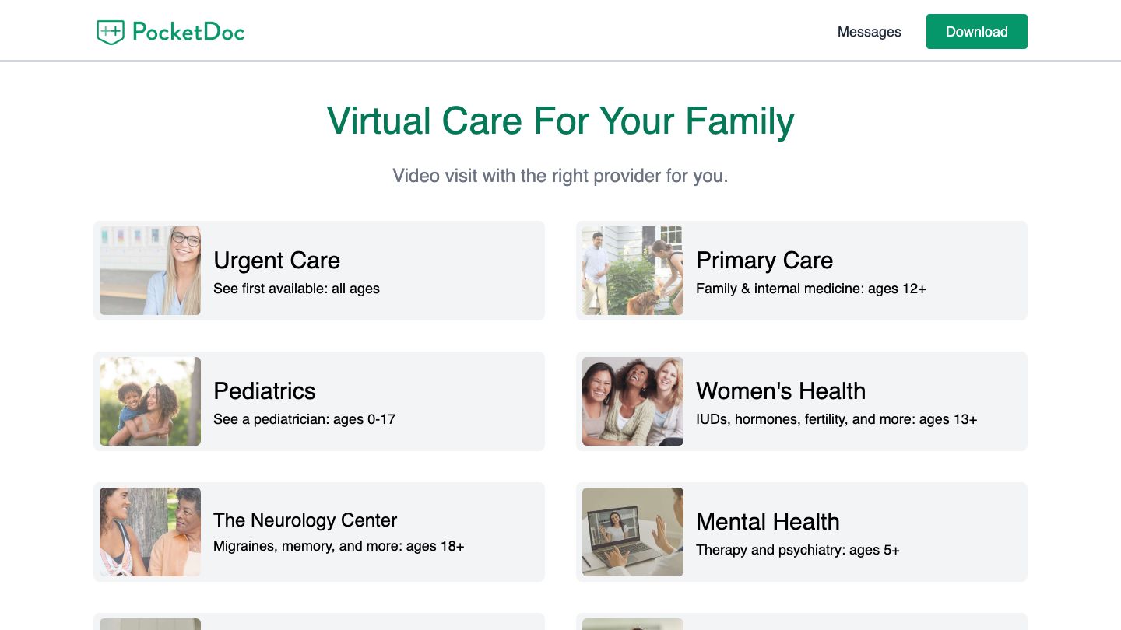Click "Family & internal medicine: ages 12+" text
Image resolution: width=1121 pixels, height=630 pixels.
click(810, 289)
